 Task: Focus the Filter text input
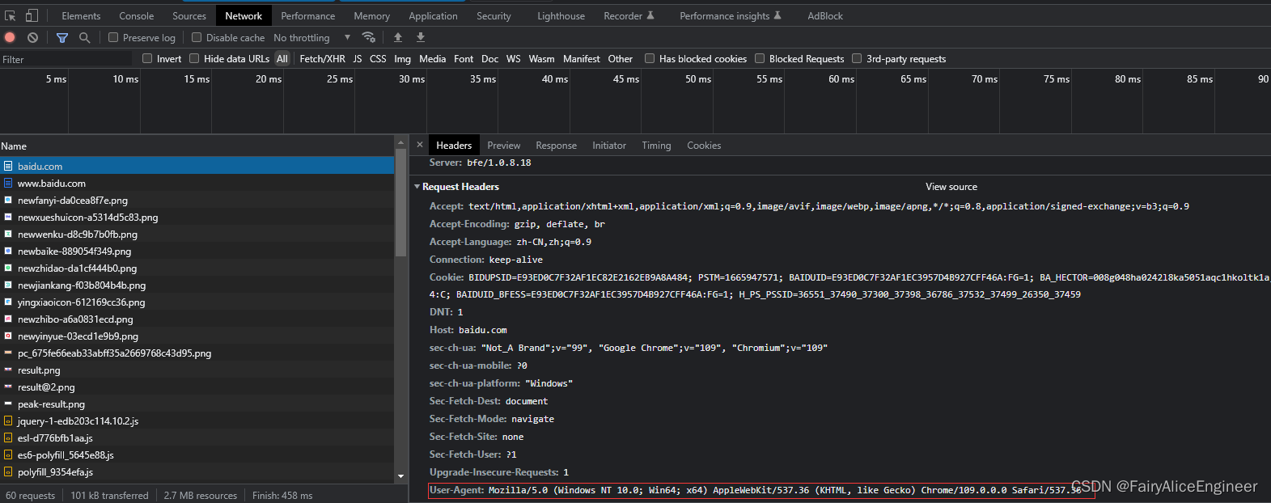[66, 59]
